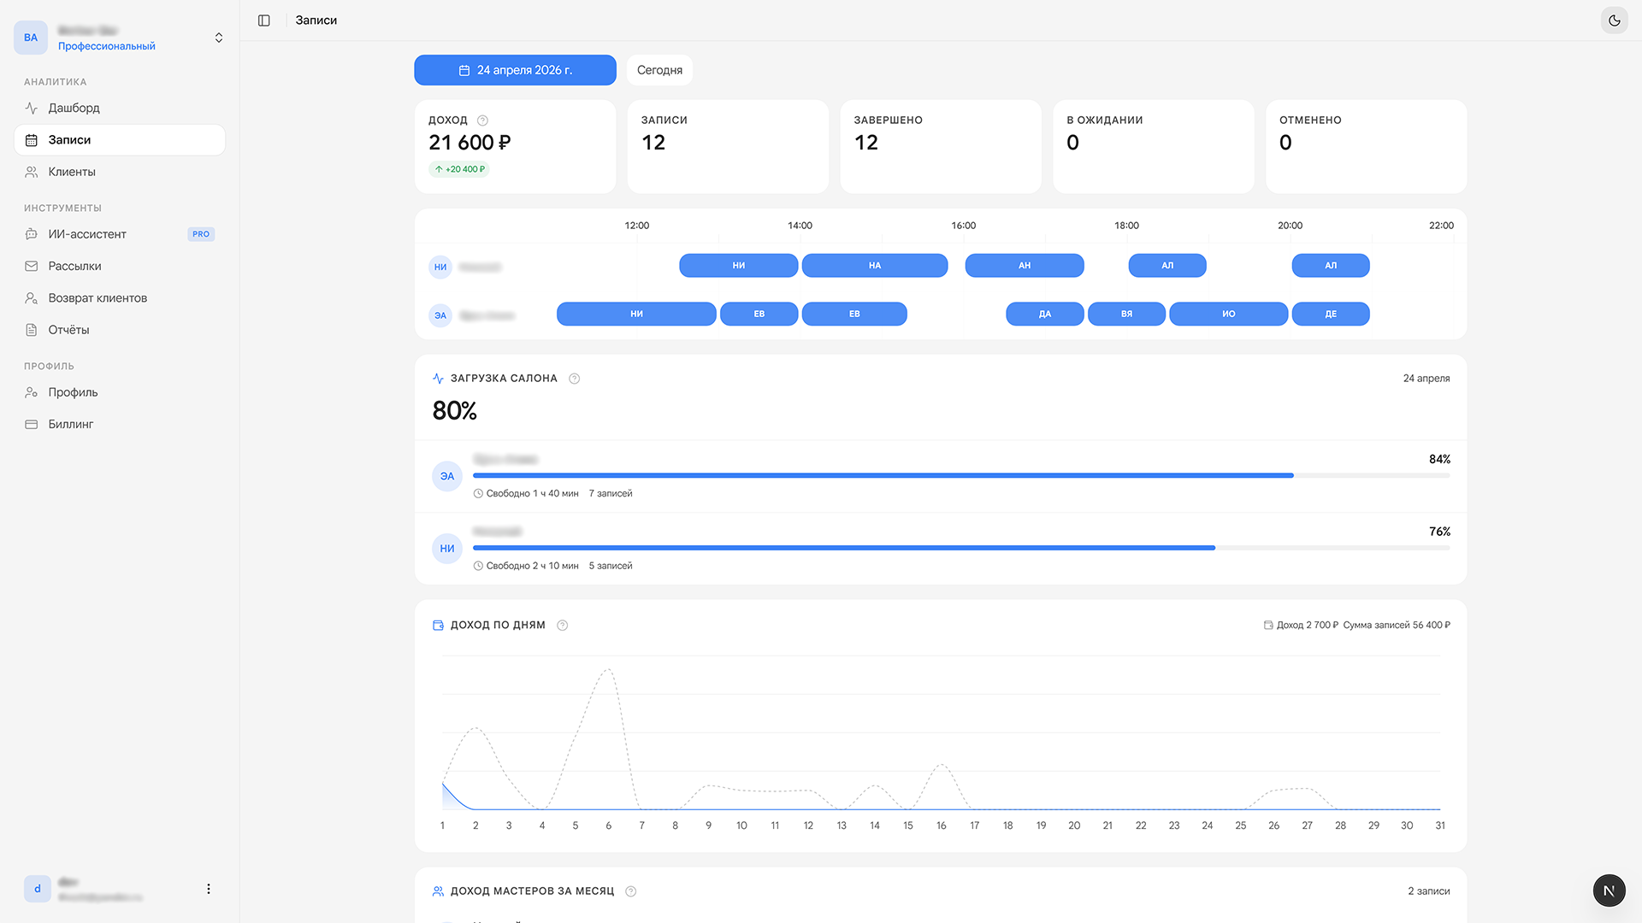Click the Доход по дням wallet icon

438,626
